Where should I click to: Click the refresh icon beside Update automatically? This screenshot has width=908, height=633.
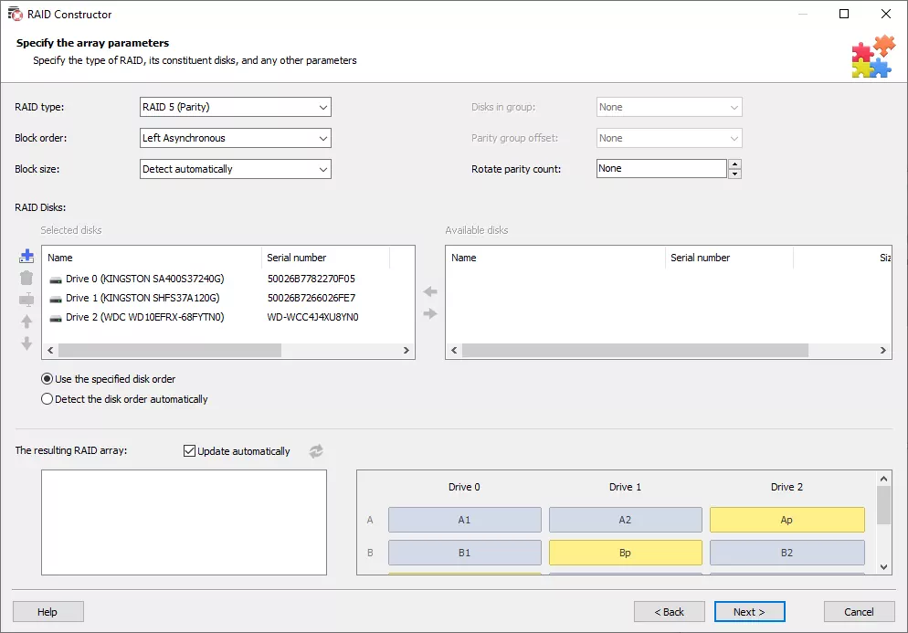316,451
